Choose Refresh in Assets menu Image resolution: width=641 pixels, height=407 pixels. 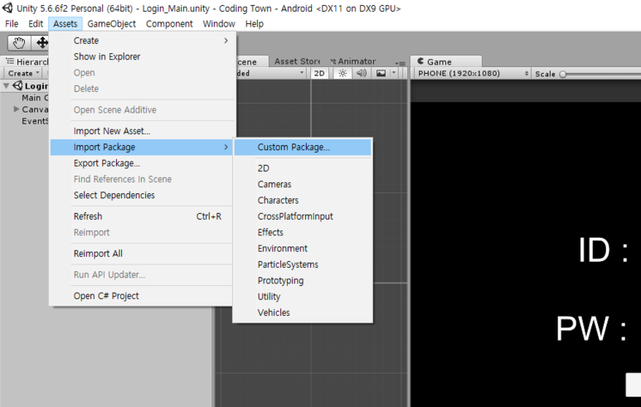(142, 216)
